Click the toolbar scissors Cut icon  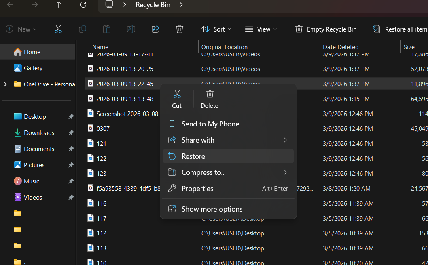(x=58, y=29)
